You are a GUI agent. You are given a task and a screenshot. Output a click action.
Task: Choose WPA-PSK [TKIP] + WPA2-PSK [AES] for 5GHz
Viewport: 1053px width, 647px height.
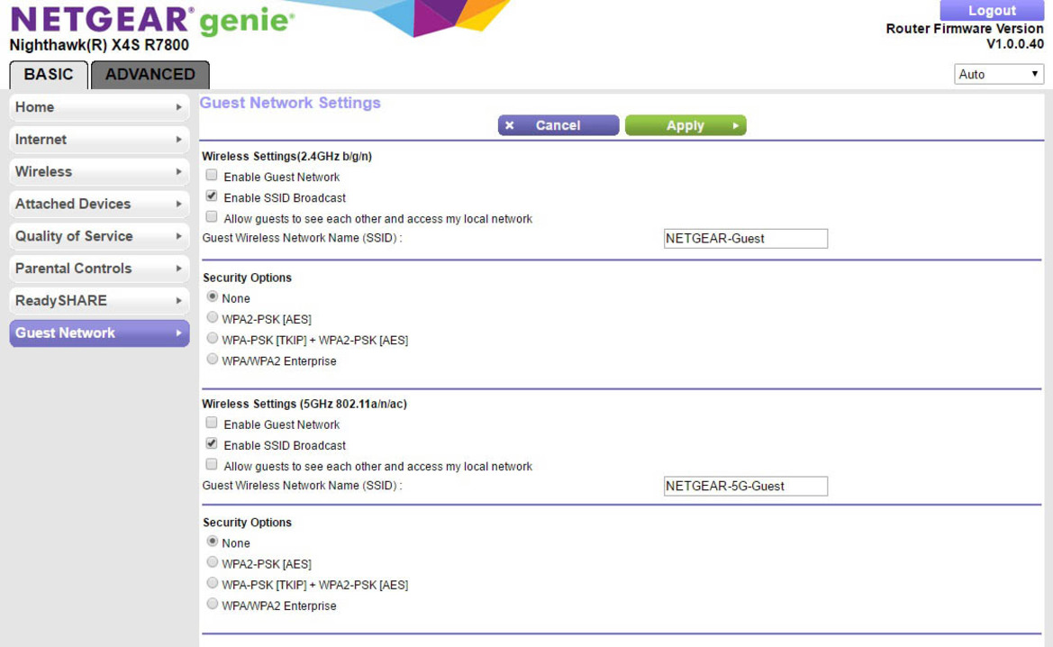[x=213, y=583]
